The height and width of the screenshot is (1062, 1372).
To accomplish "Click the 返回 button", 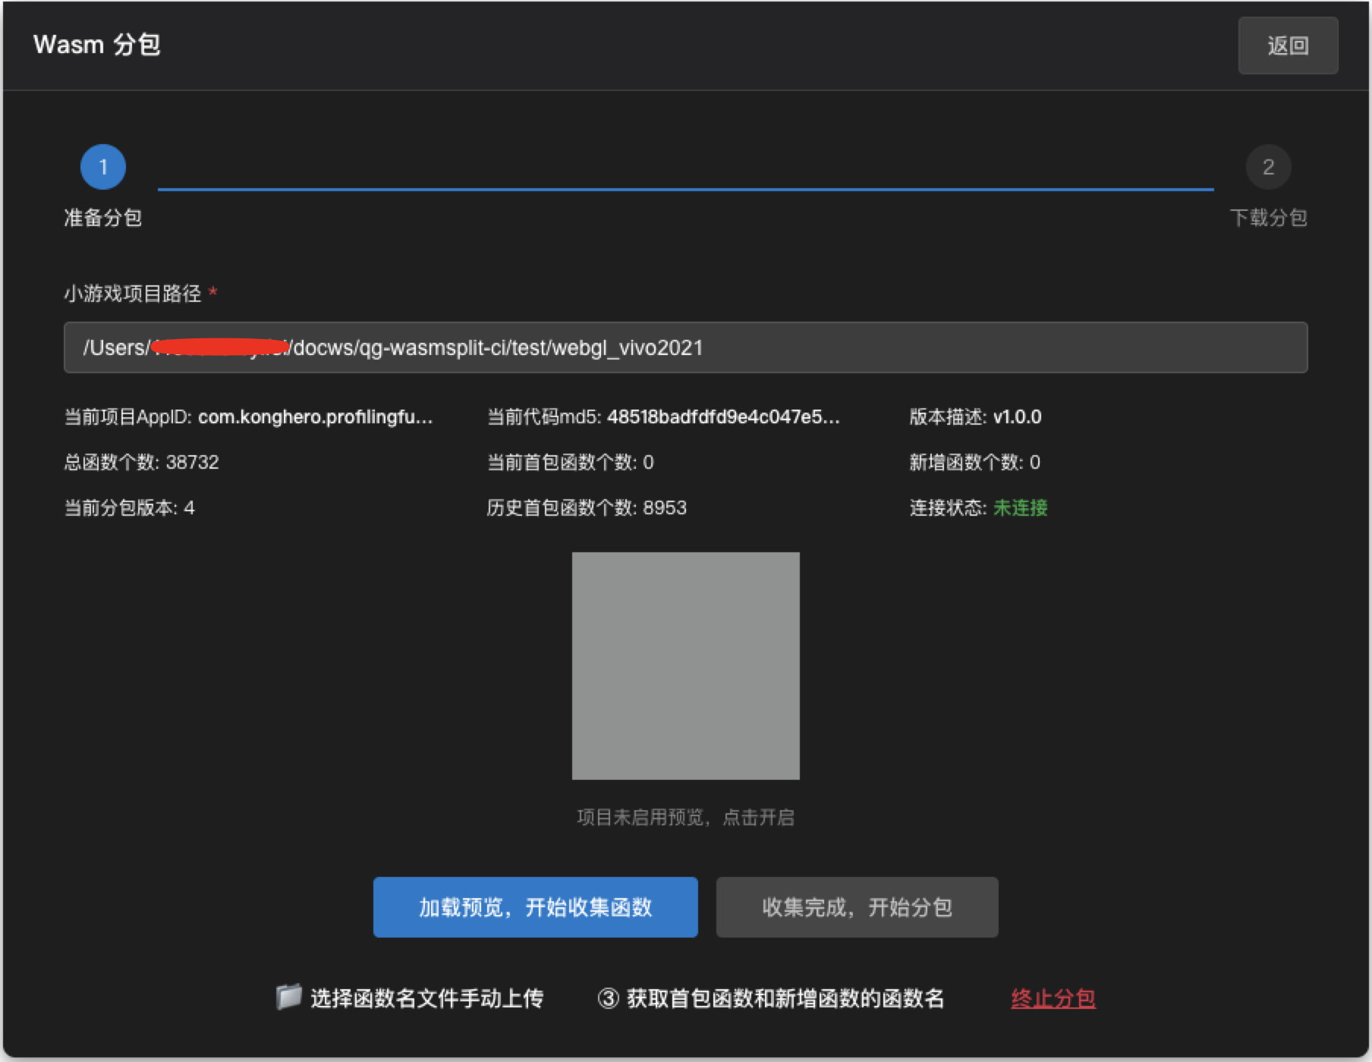I will click(1287, 46).
